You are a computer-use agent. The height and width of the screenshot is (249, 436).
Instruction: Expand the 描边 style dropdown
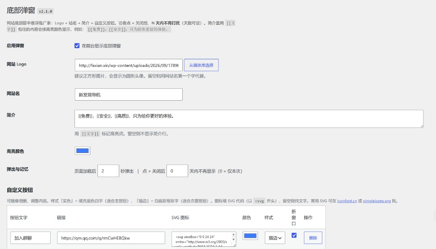coord(275,238)
